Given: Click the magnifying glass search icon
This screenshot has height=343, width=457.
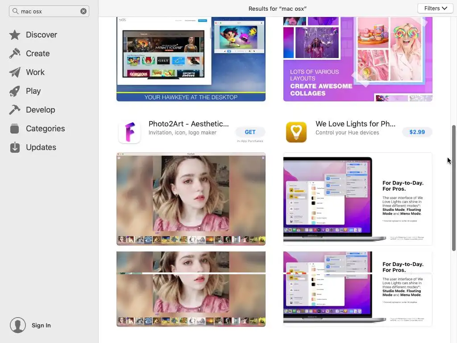Looking at the screenshot, I should [x=15, y=11].
